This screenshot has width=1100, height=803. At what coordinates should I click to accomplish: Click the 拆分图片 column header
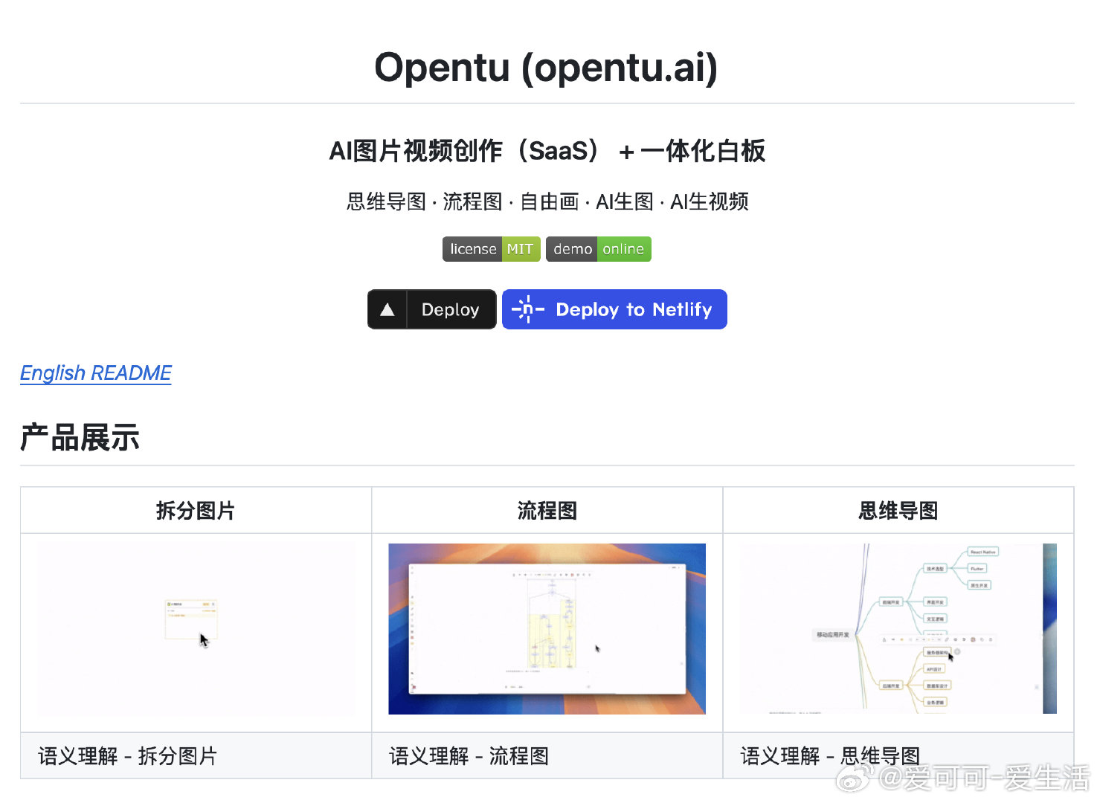196,511
